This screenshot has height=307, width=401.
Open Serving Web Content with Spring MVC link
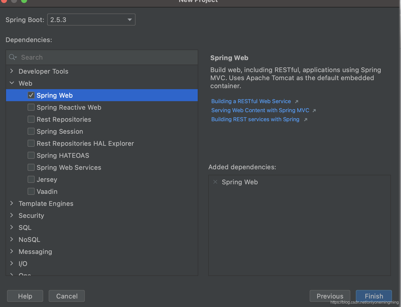260,110
